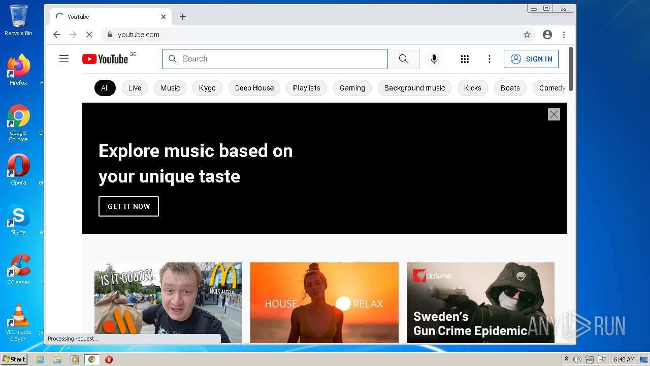Open the YouTube hamburger guide menu
The height and width of the screenshot is (366, 650).
pyautogui.click(x=64, y=59)
